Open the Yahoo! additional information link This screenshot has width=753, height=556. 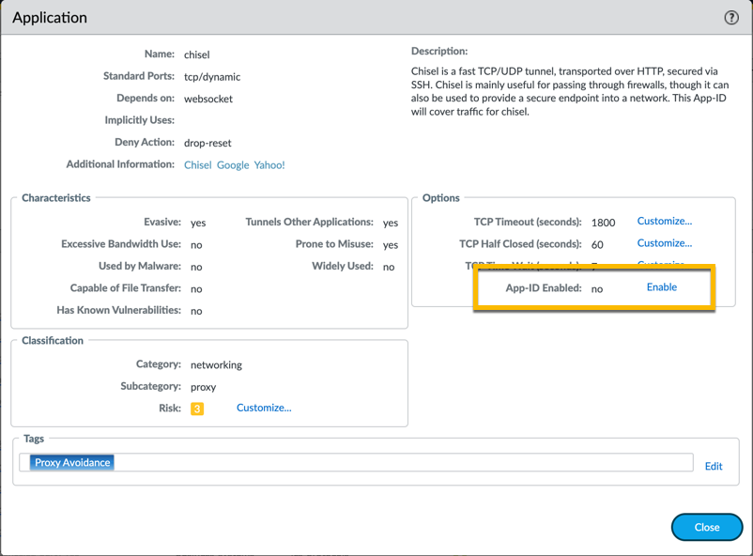(x=269, y=165)
